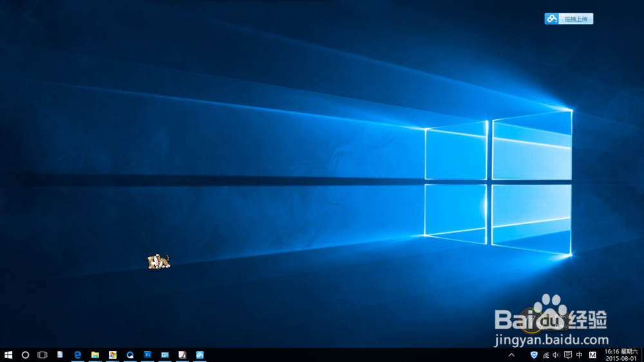Open the blue shield security tray icon
Viewport: 644px width, 362px height.
[534, 355]
